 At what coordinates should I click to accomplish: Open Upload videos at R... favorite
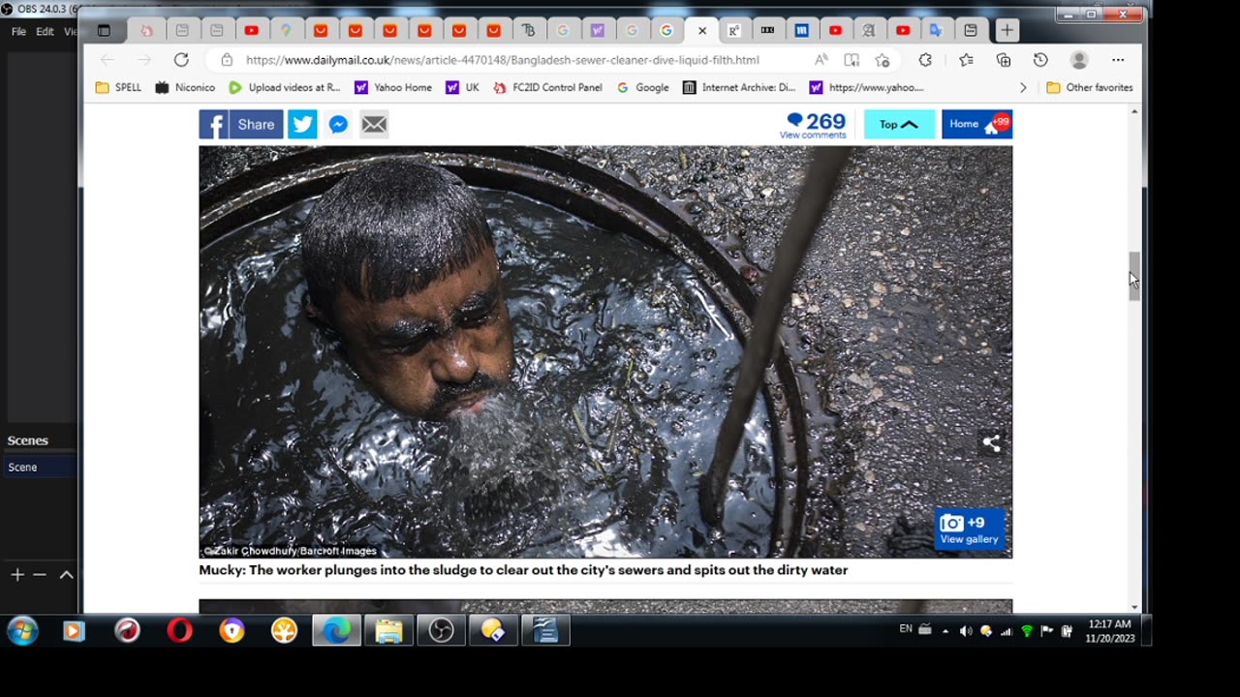point(284,87)
